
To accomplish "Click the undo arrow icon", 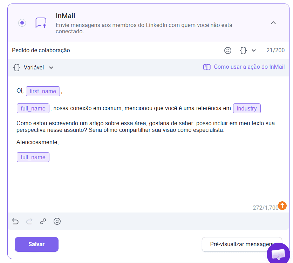I will coord(15,221).
